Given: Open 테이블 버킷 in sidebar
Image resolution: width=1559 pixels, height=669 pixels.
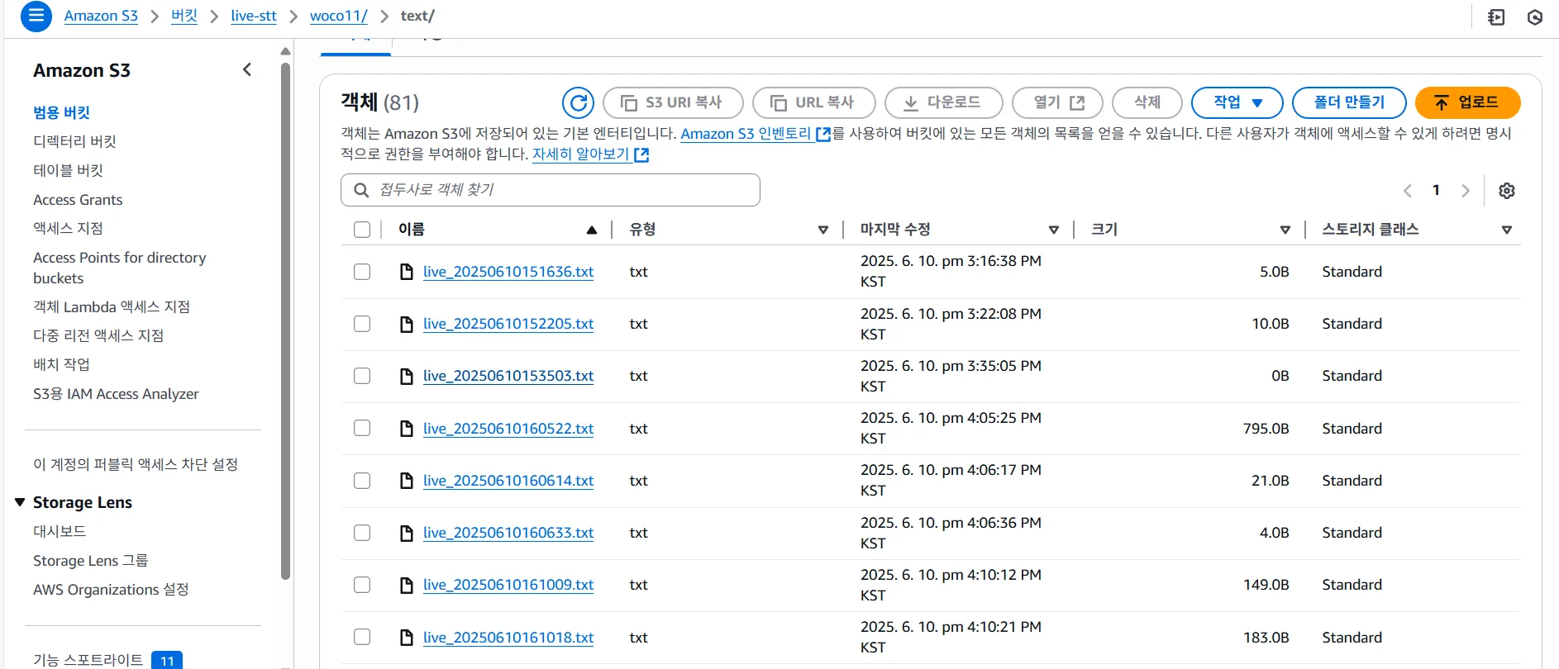Looking at the screenshot, I should click(x=68, y=170).
